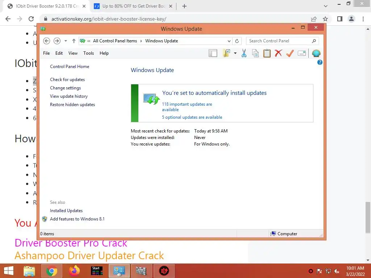Click the breadcrumb double-chevron overflow
The height and width of the screenshot is (278, 371).
pyautogui.click(x=89, y=41)
